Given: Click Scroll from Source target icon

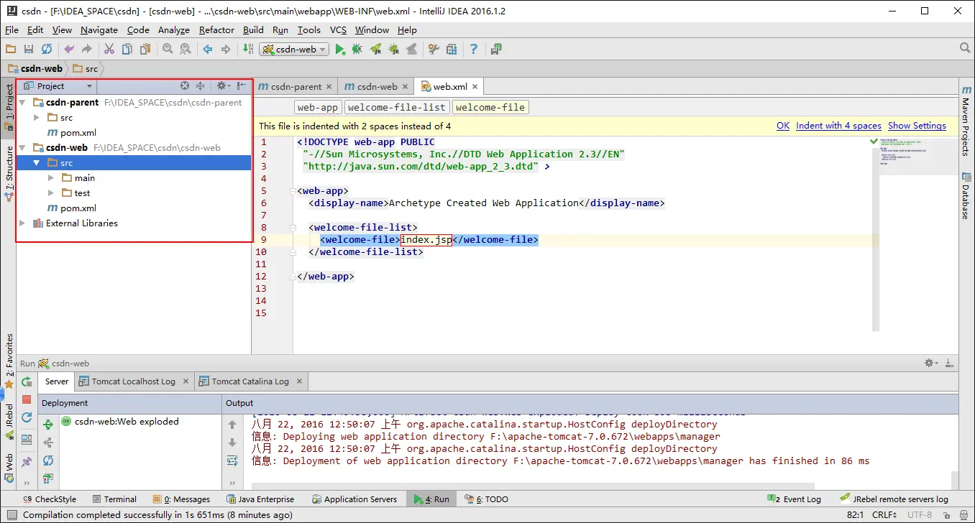Looking at the screenshot, I should point(185,86).
